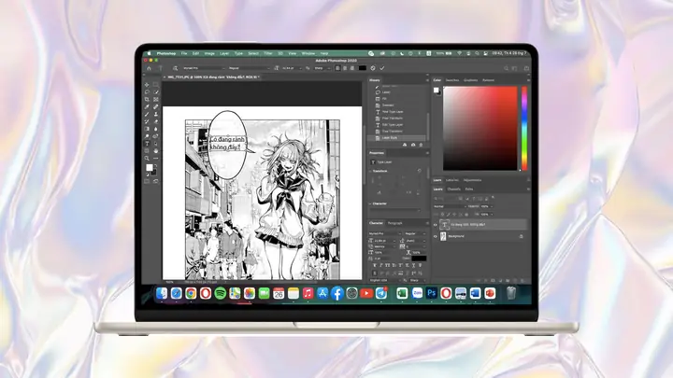Commit text edits with the checkmark
Image resolution: width=673 pixels, height=378 pixels.
click(x=382, y=68)
